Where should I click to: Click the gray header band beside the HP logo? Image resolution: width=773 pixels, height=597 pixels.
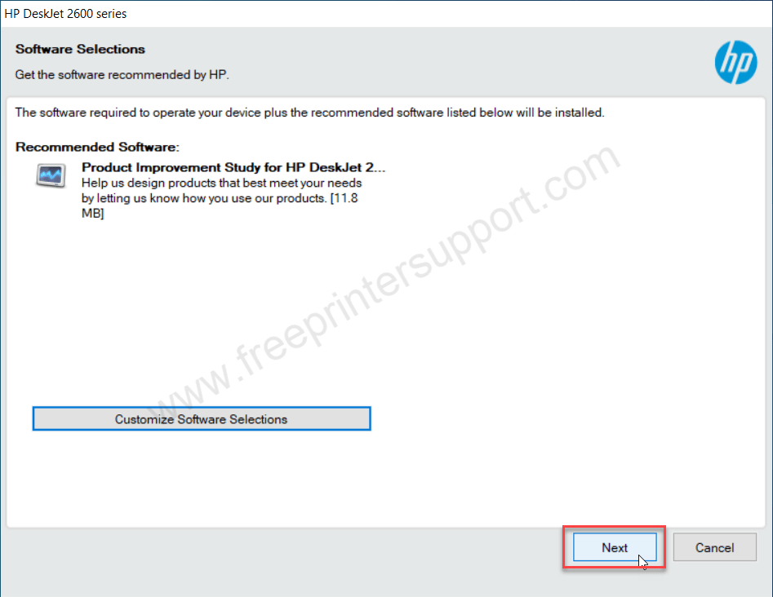469,61
